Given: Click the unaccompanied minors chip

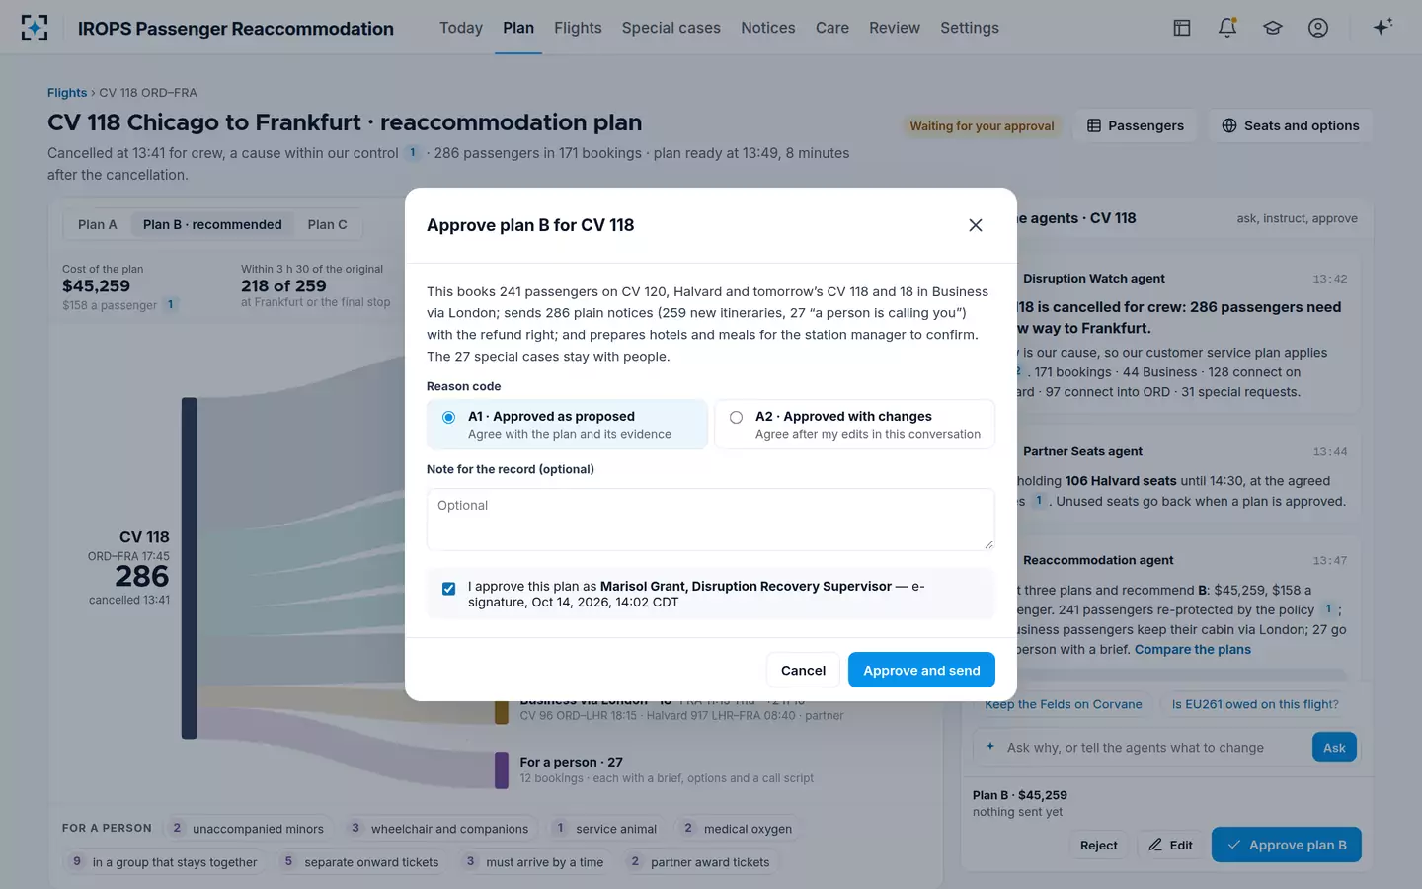Looking at the screenshot, I should coord(247,829).
